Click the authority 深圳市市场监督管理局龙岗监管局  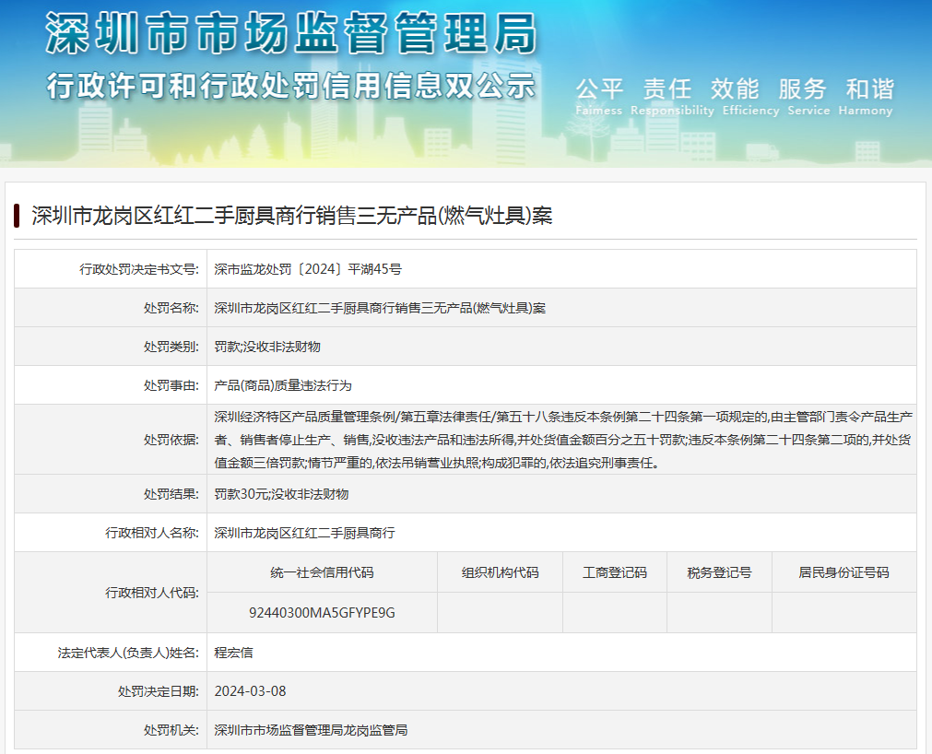(x=311, y=730)
